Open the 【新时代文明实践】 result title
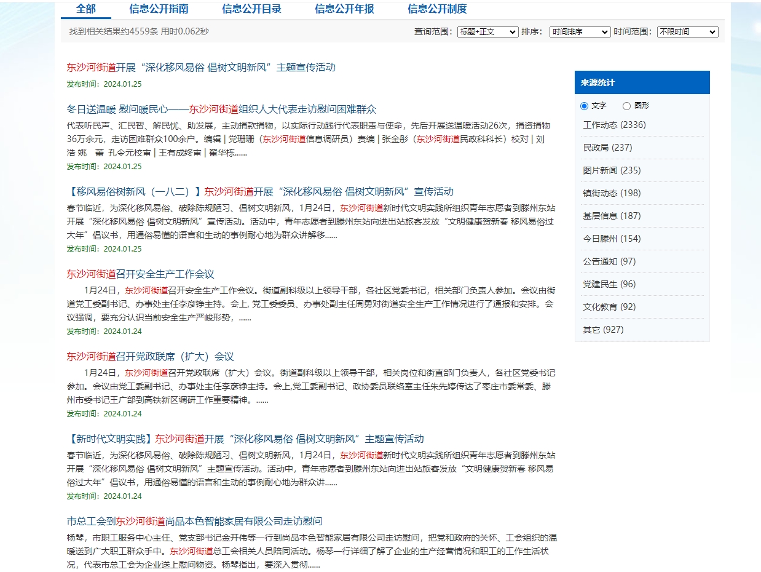The image size is (761, 572). pyautogui.click(x=245, y=439)
